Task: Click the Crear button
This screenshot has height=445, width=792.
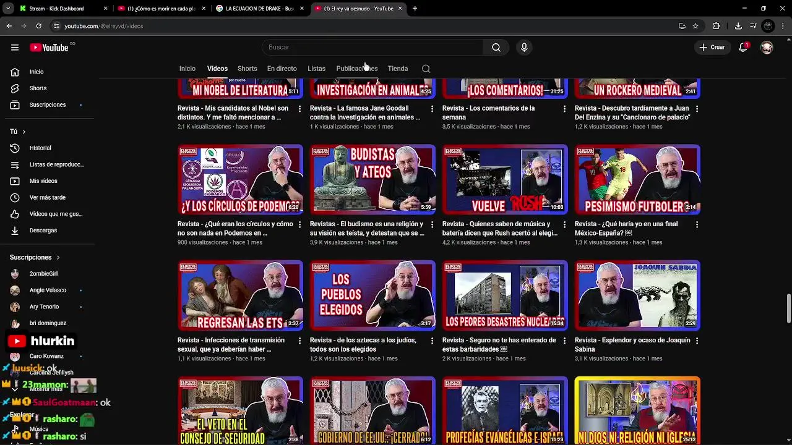Action: click(x=712, y=48)
